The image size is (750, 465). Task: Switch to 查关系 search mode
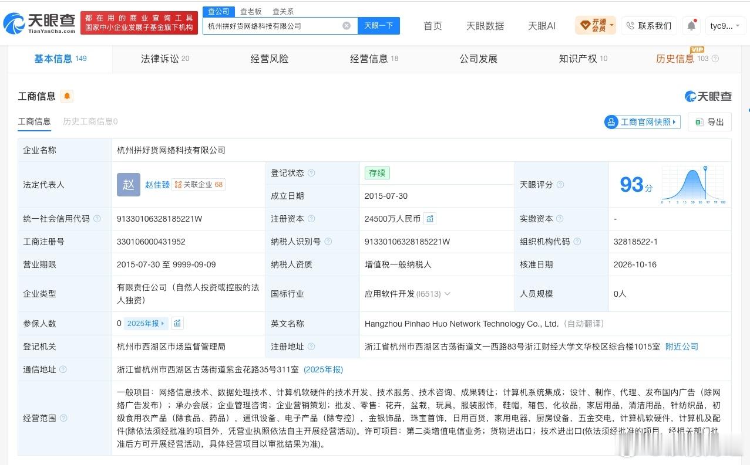coord(283,12)
